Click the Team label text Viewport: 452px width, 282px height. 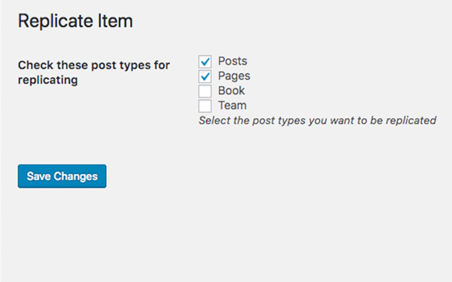tap(232, 105)
